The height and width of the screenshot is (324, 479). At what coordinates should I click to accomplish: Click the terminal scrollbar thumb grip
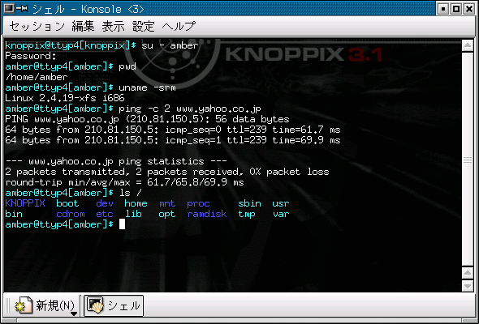pyautogui.click(x=468, y=160)
